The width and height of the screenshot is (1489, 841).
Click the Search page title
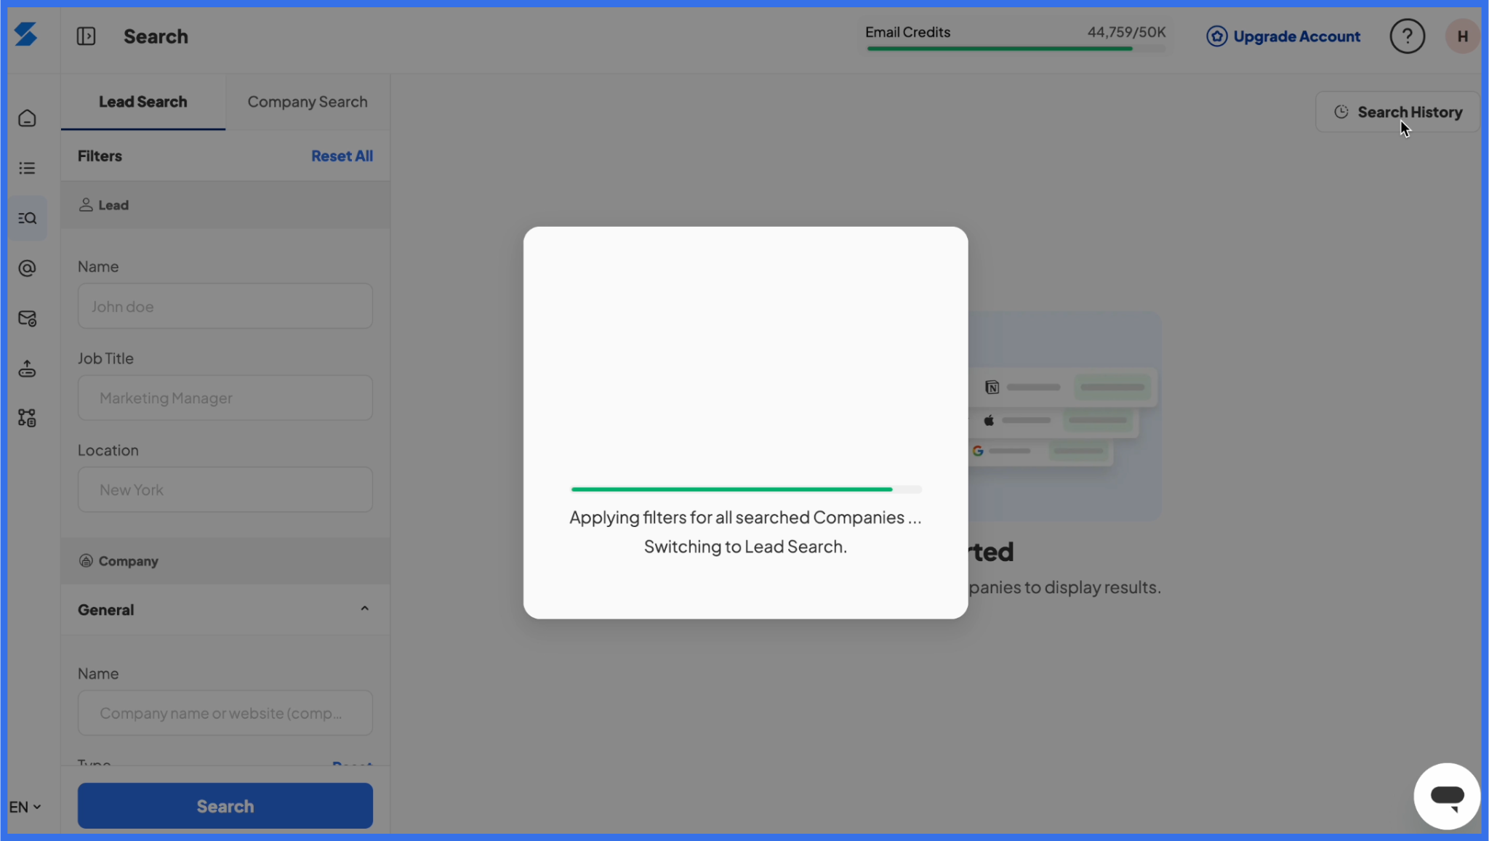(156, 36)
